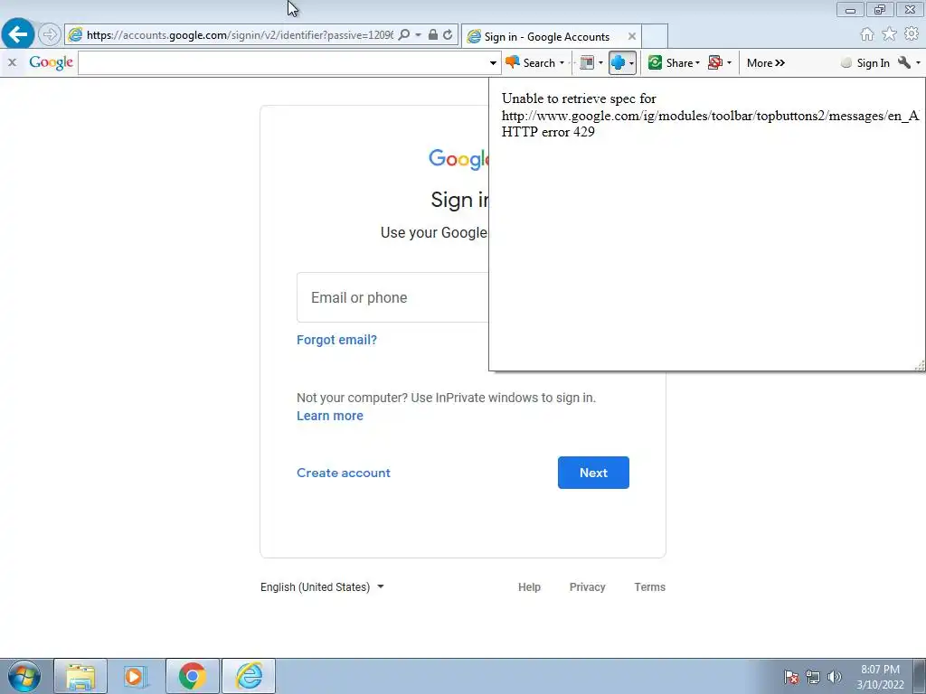This screenshot has width=926, height=694.
Task: Click the news gadget toolbar icon
Action: pyautogui.click(x=587, y=62)
